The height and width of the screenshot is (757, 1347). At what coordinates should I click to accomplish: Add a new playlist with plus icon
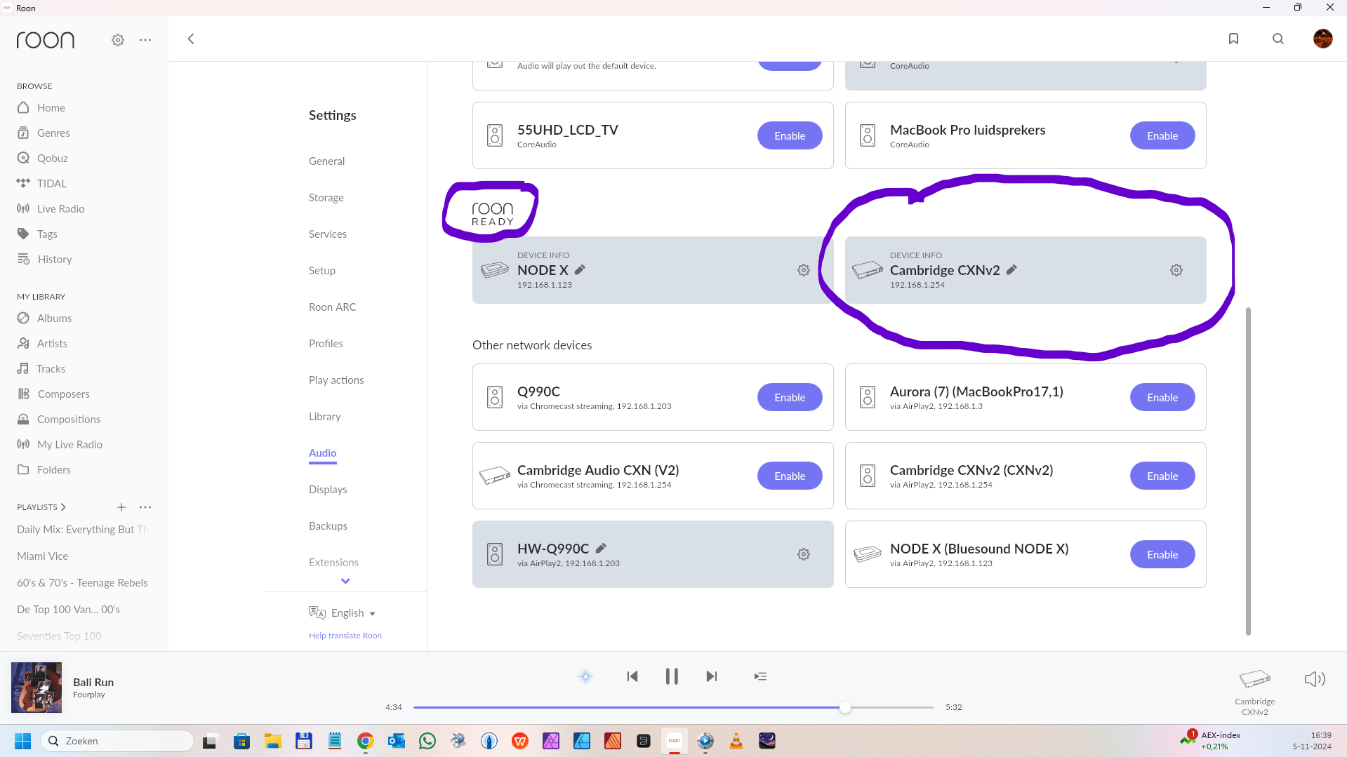(x=121, y=507)
